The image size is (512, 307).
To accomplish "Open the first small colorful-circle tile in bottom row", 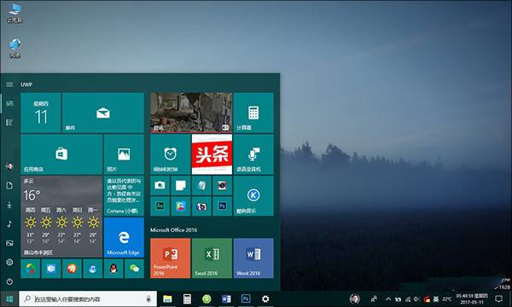I will point(31,269).
